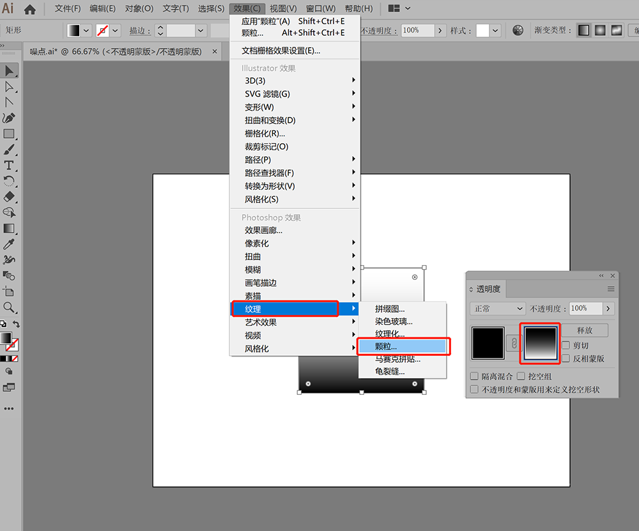Enable the 剪切 checkbox
639x531 pixels.
click(566, 345)
